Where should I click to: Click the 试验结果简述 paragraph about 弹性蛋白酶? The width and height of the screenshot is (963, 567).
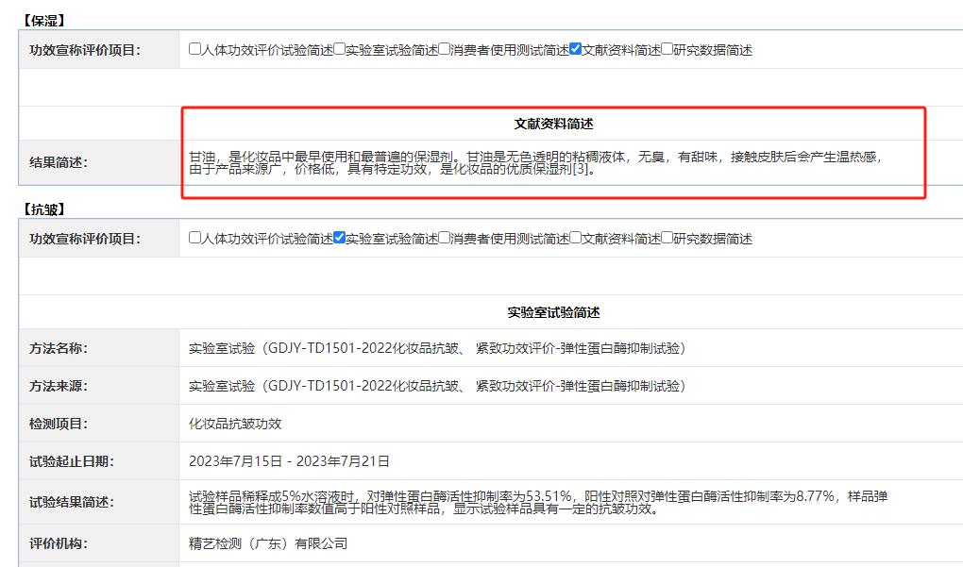[x=538, y=502]
